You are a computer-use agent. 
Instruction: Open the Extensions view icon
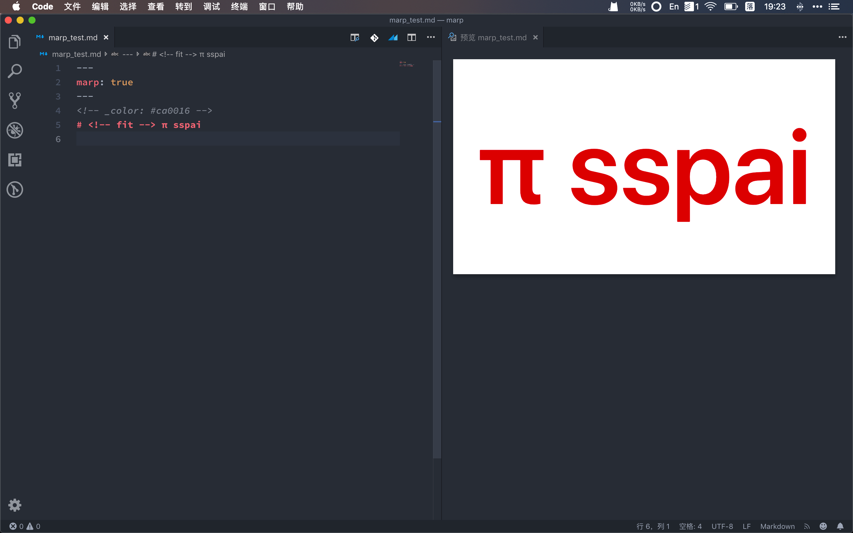[15, 160]
